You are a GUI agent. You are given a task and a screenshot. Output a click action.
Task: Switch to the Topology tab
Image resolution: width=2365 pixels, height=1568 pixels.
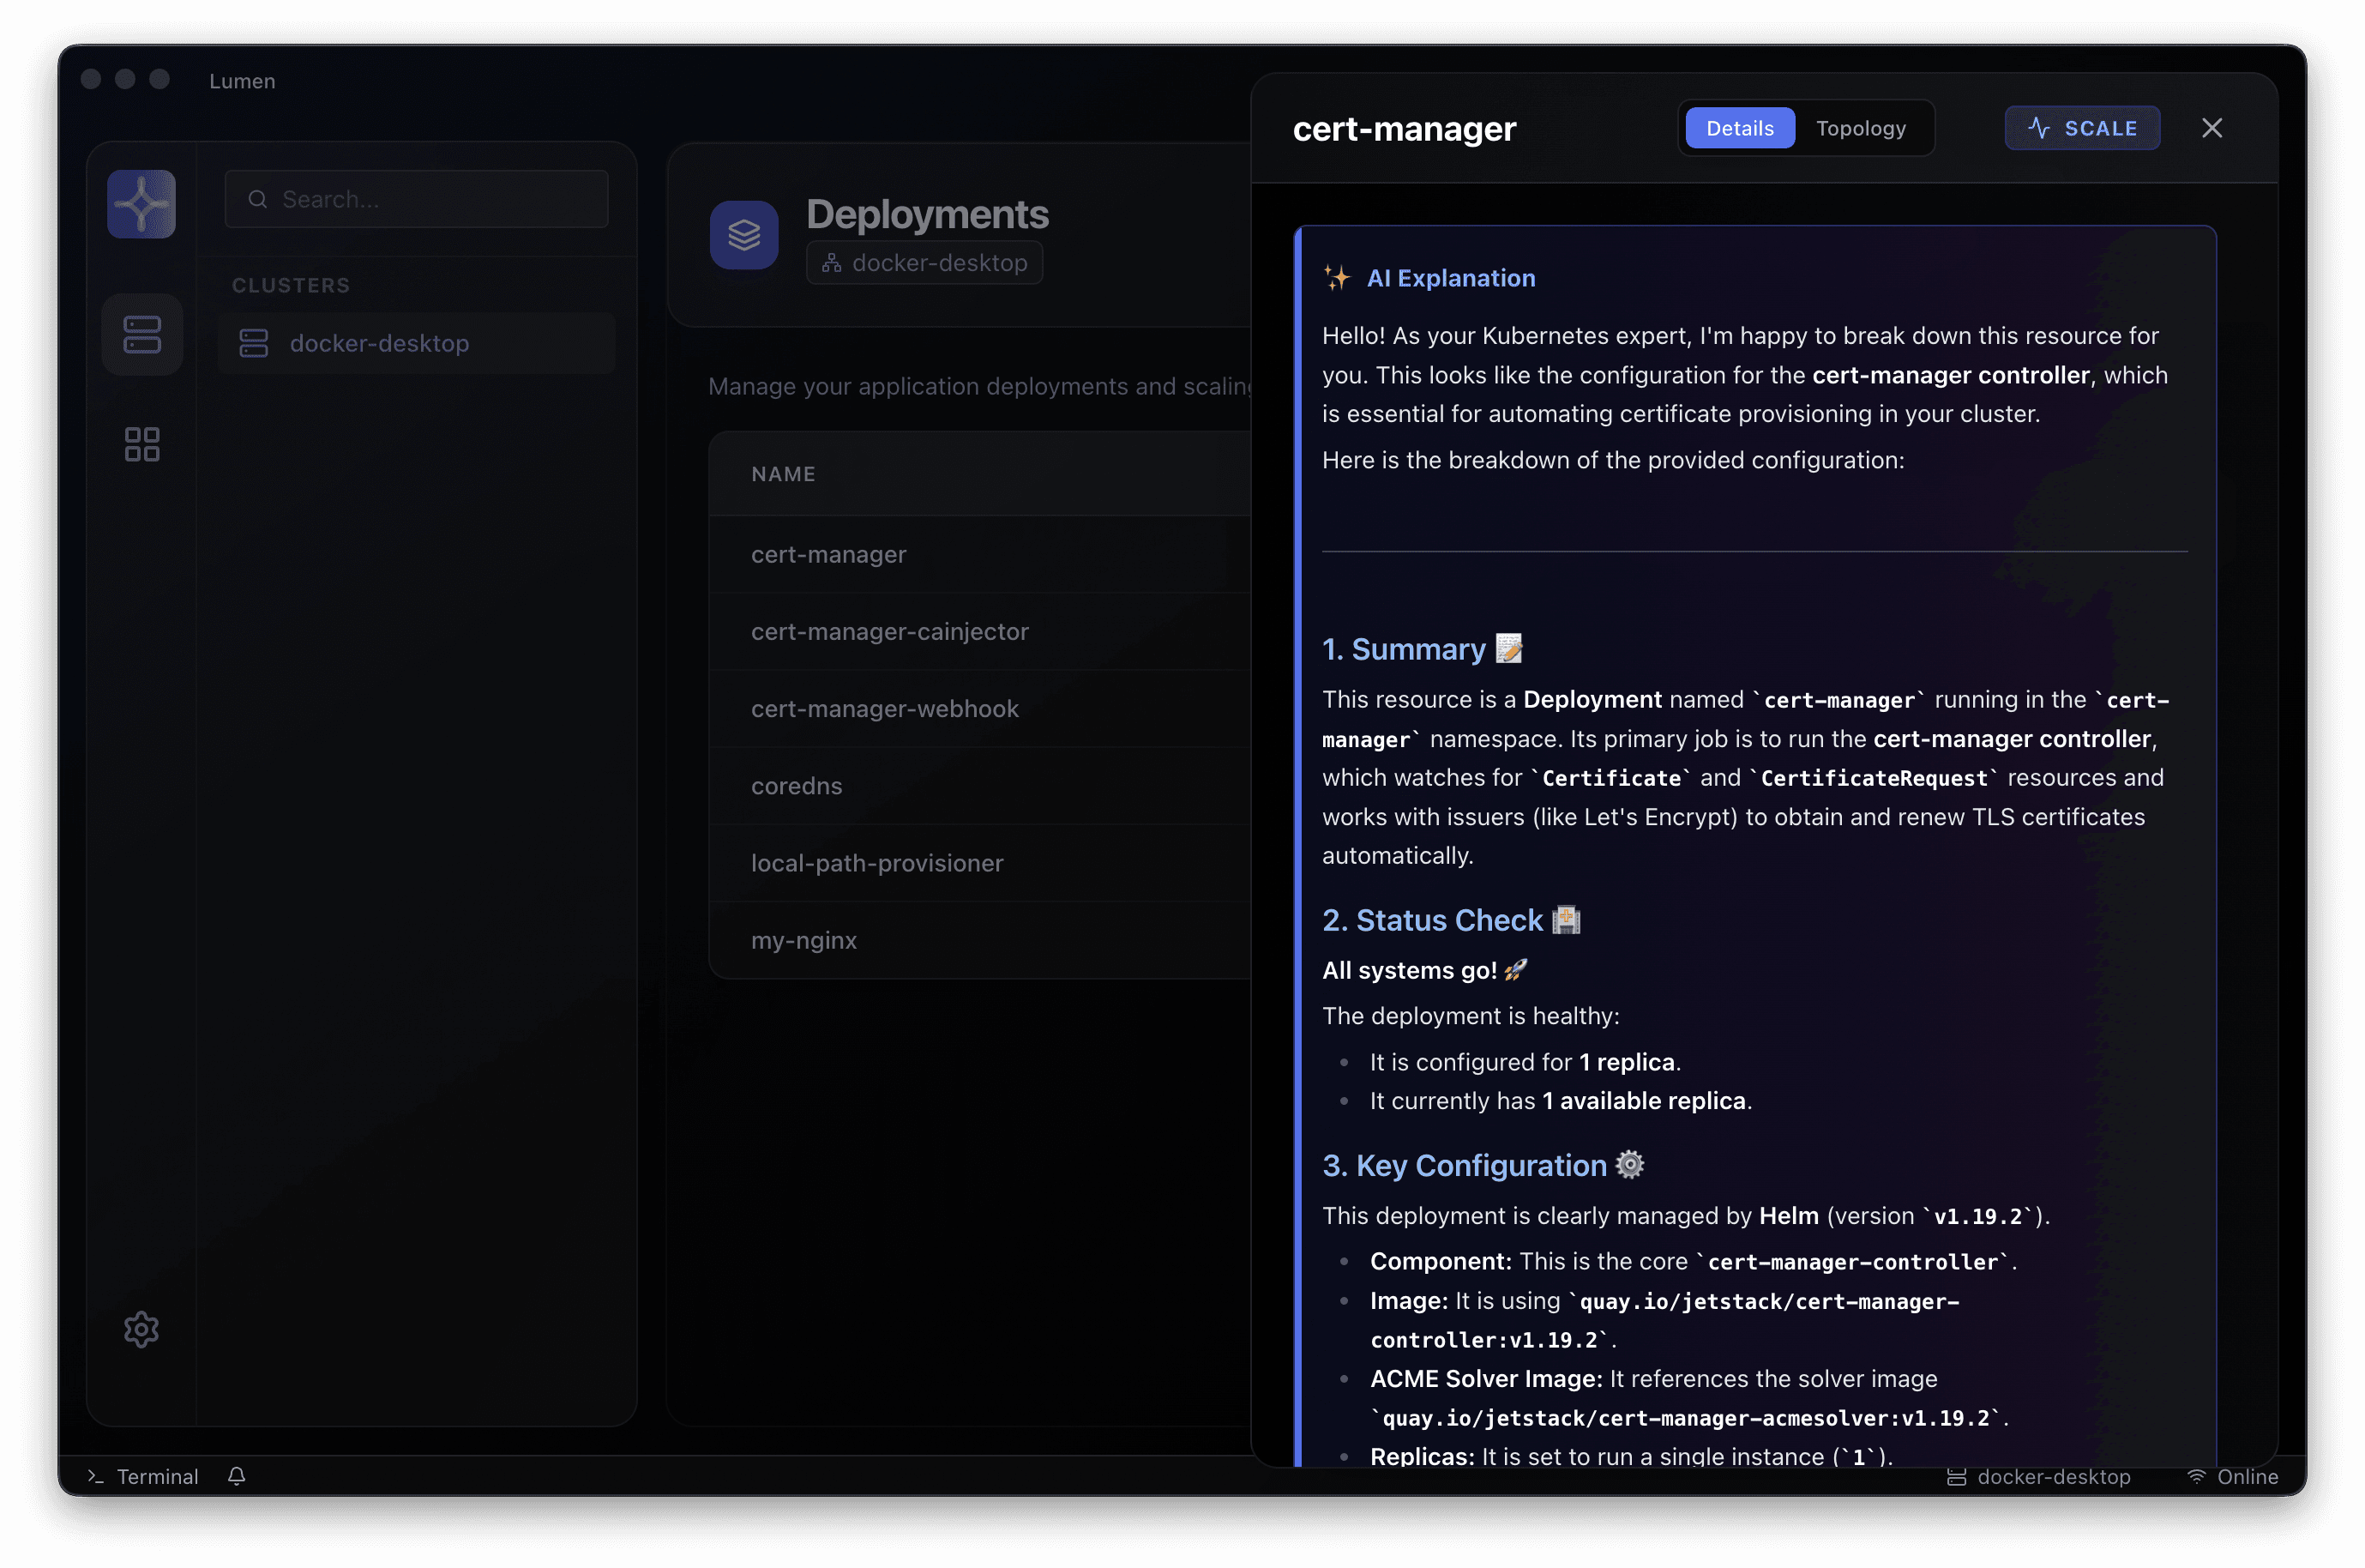pos(1860,127)
